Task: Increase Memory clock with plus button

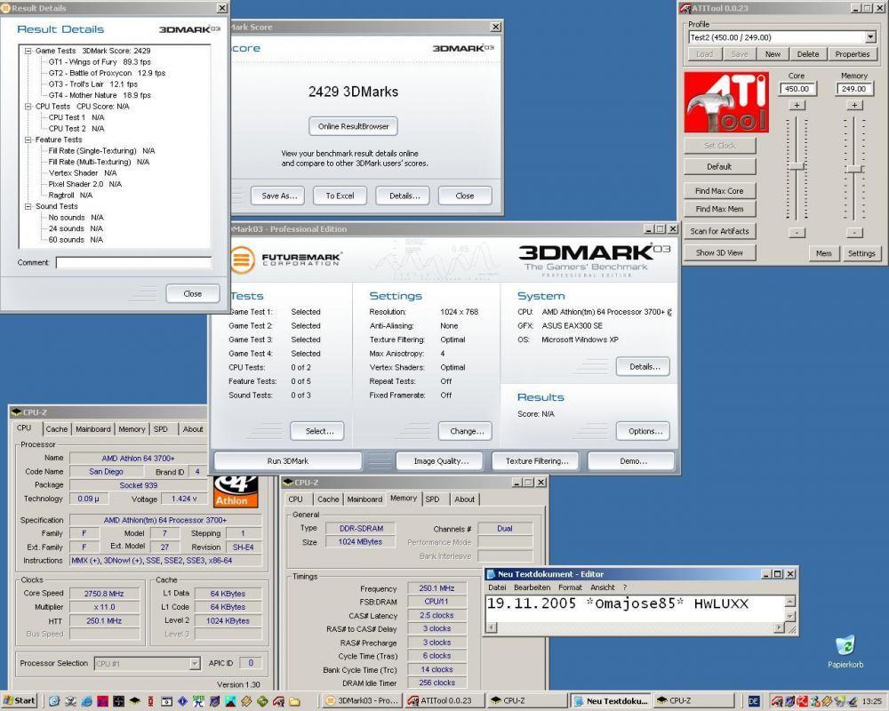Action: coord(854,106)
